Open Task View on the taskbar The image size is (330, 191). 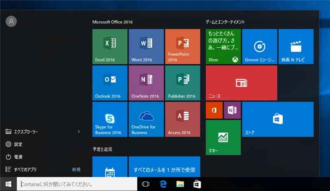pyautogui.click(x=145, y=184)
